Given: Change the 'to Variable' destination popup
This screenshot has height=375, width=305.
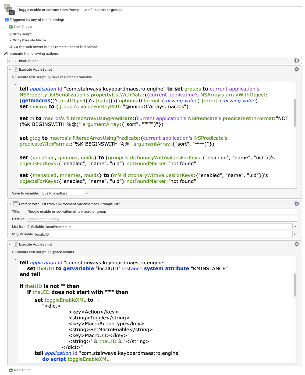Looking at the screenshot, I should click(x=24, y=234).
